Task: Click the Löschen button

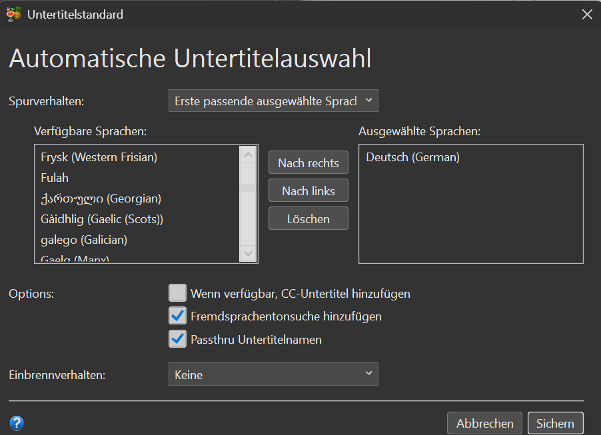Action: [x=308, y=218]
